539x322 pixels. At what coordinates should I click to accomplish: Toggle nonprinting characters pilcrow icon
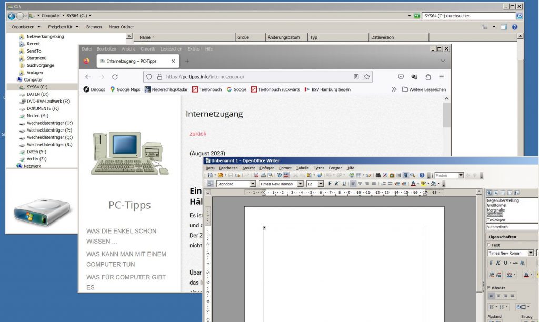pos(405,175)
